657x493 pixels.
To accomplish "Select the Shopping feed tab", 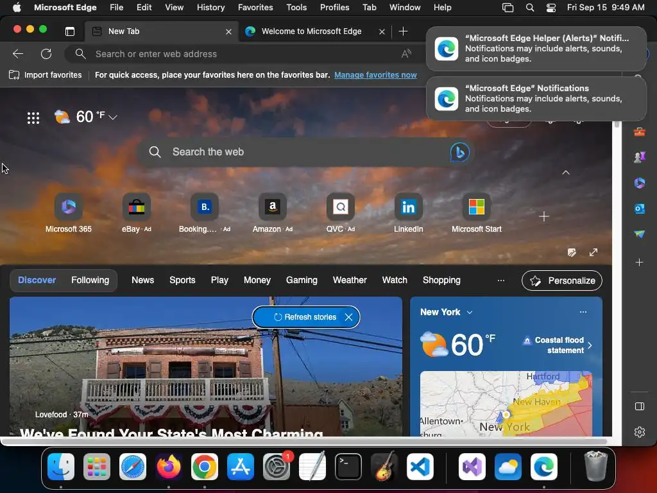I will coord(441,280).
